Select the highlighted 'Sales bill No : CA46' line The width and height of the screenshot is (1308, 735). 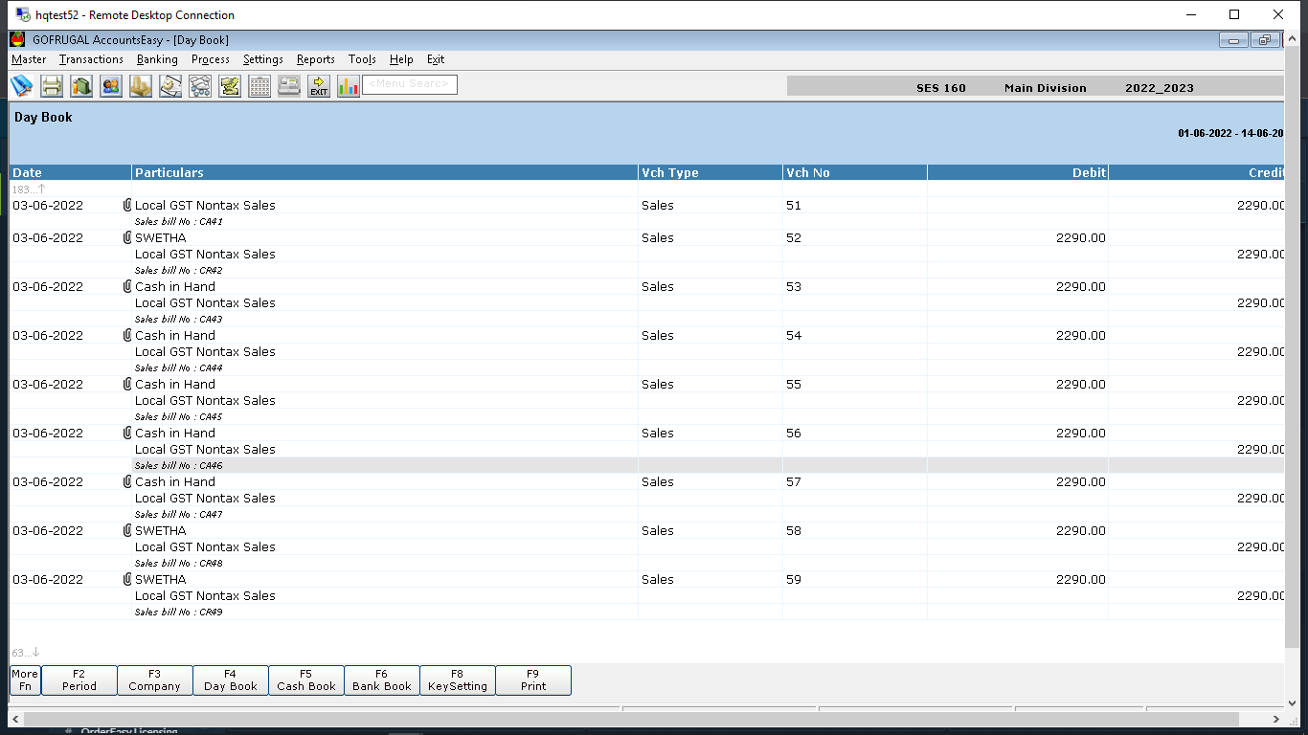(x=179, y=466)
